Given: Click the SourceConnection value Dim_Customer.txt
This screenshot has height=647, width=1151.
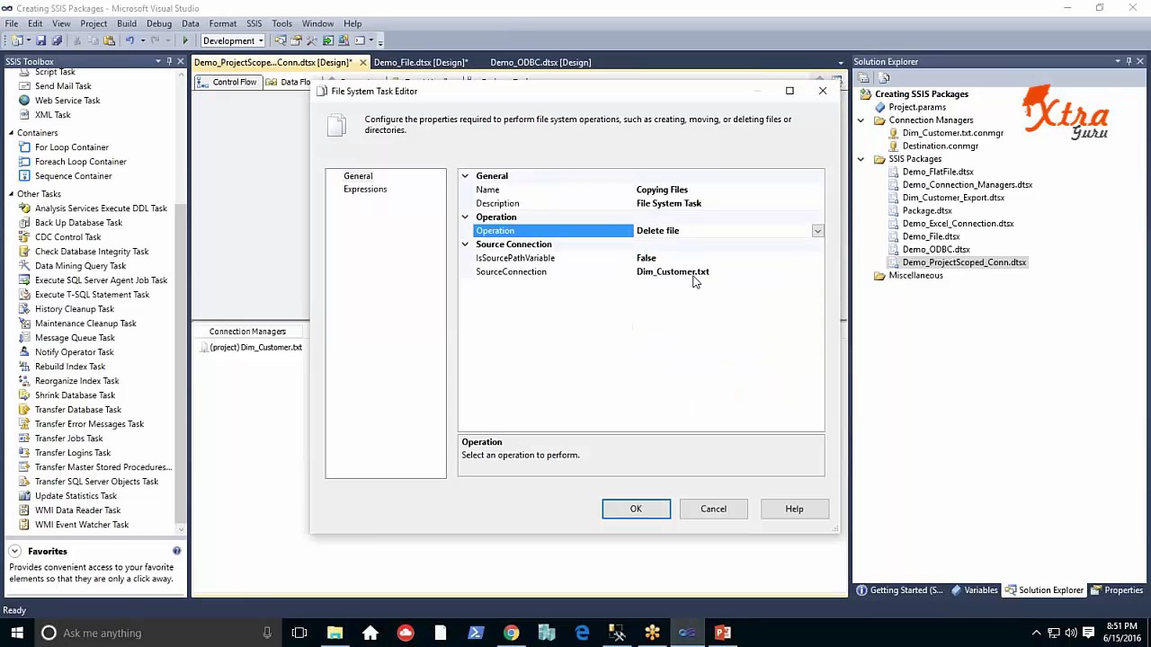Looking at the screenshot, I should (x=673, y=271).
